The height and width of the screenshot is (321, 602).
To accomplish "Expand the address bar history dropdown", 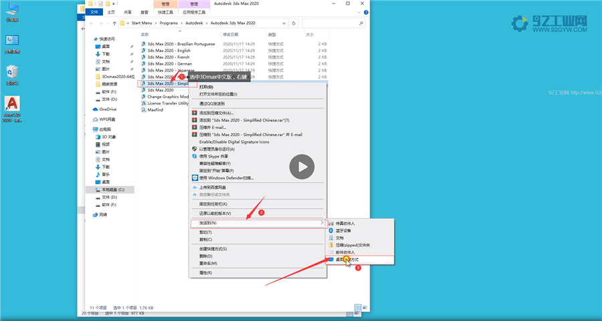I will [284, 23].
